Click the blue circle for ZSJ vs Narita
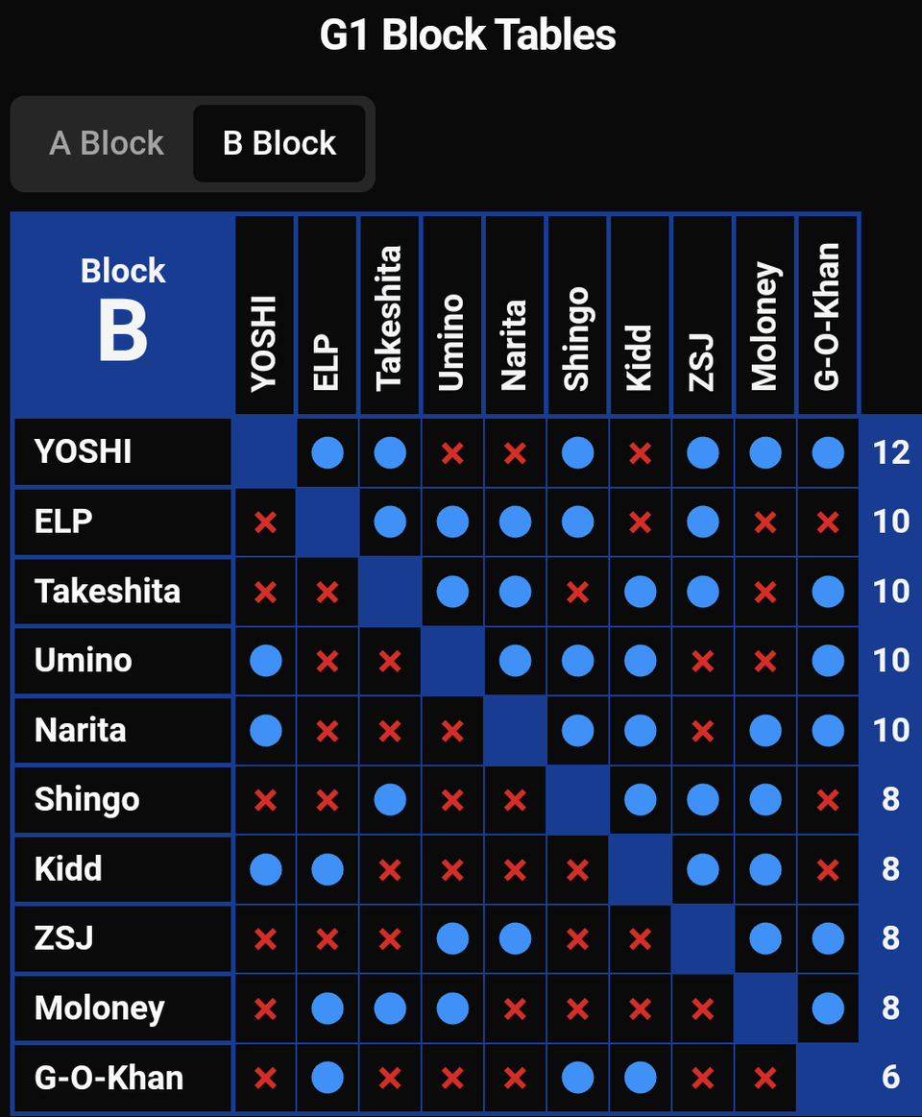Image resolution: width=922 pixels, height=1117 pixels. pos(515,939)
